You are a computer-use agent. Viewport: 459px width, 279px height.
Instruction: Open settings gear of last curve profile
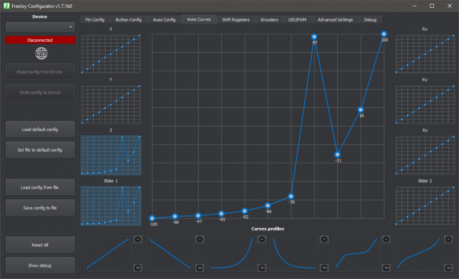coord(448,240)
